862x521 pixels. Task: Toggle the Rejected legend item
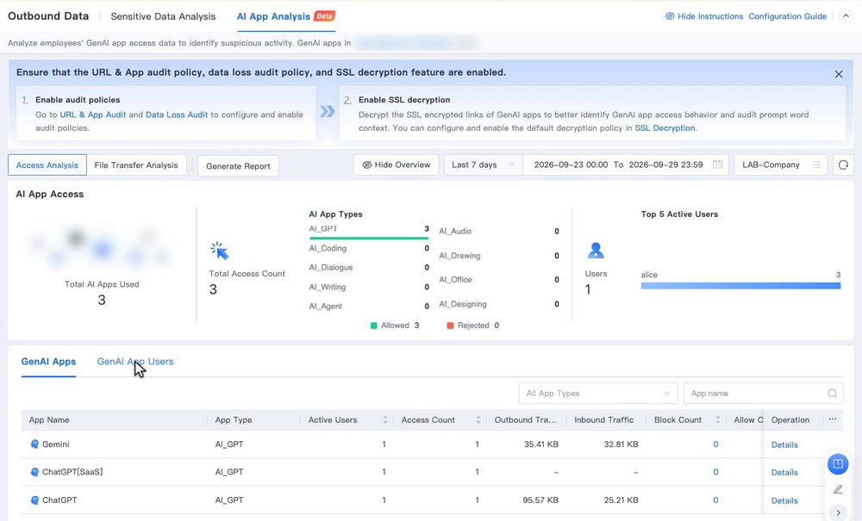click(472, 326)
